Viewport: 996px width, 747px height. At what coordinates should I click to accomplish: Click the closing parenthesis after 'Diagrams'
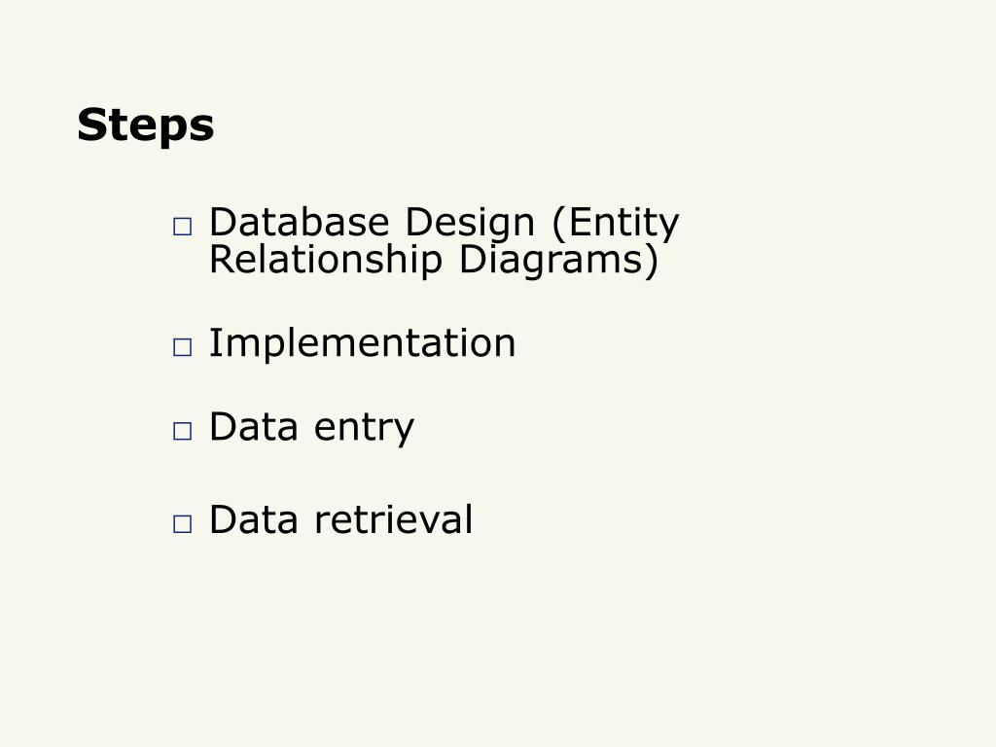651,261
